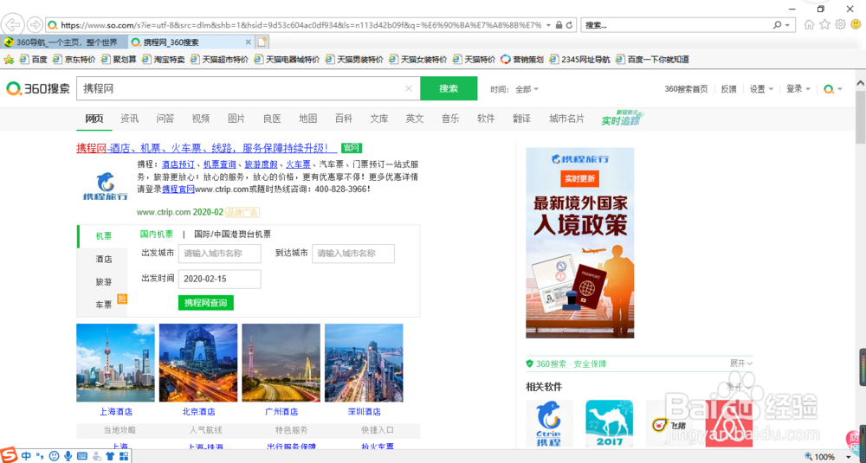Select 旅游 tab in booking widget

(x=103, y=281)
